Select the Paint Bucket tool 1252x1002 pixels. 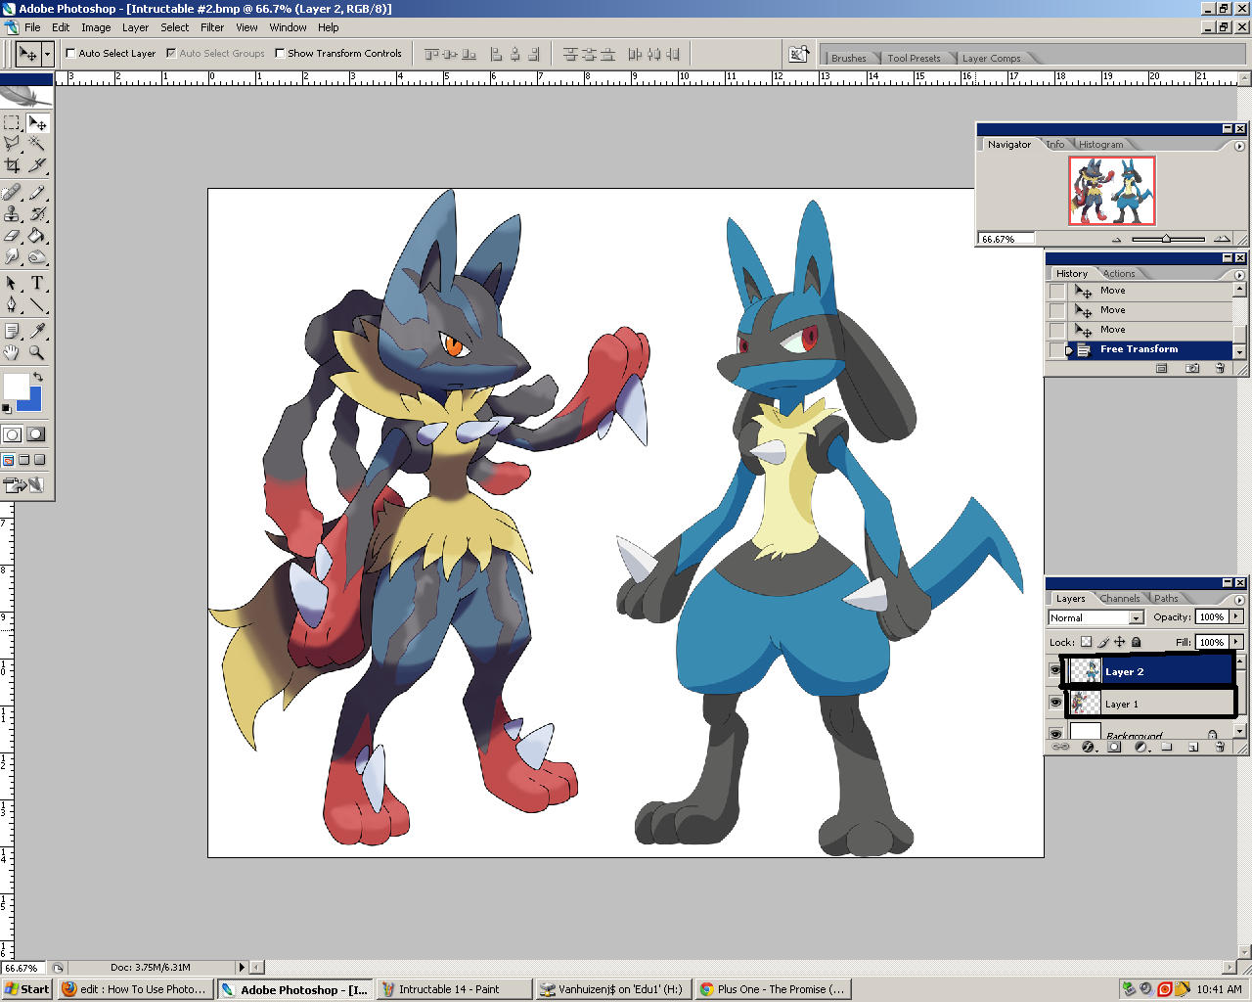[x=37, y=235]
